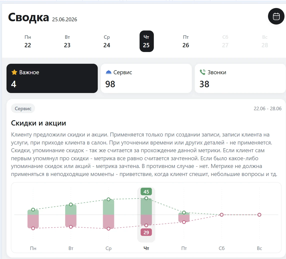
Task: Click the Вт bar in the chart
Action: coord(71,215)
